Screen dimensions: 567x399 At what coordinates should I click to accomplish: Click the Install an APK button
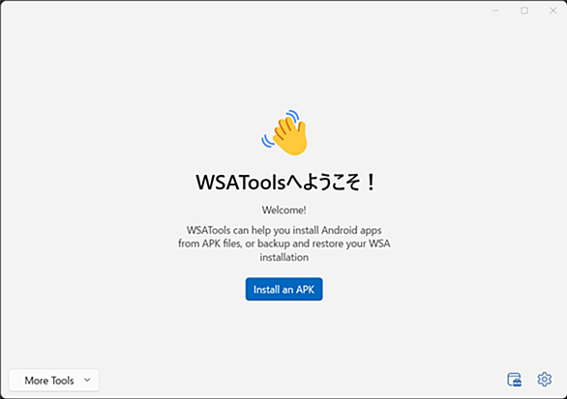point(283,289)
